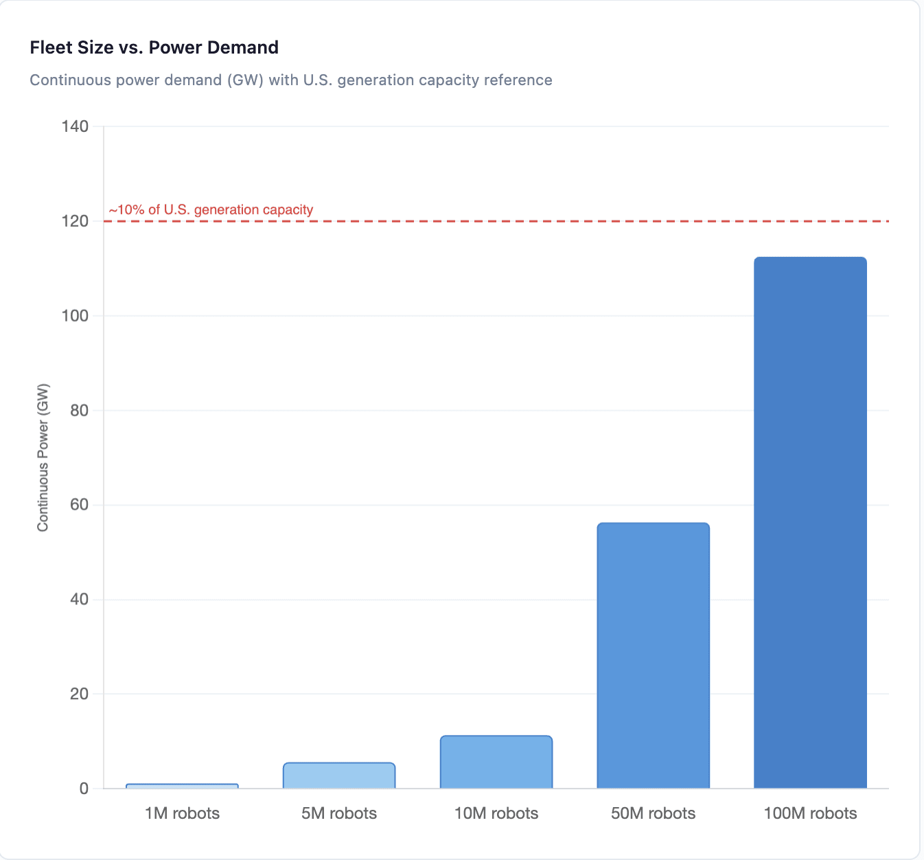
Task: Select the 50M robots bar
Action: (653, 655)
